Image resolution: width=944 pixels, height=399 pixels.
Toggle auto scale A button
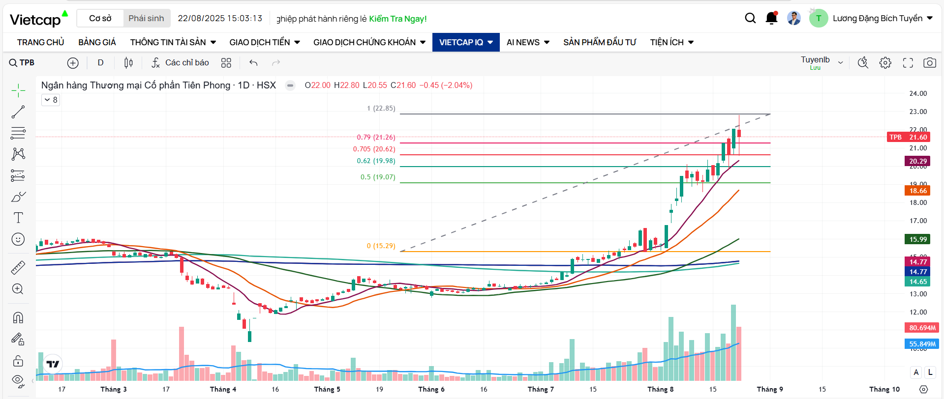[x=916, y=372]
